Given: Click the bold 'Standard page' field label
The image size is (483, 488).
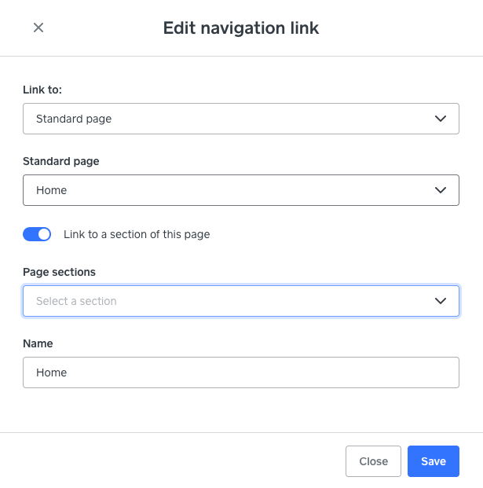Looking at the screenshot, I should pyautogui.click(x=61, y=161).
